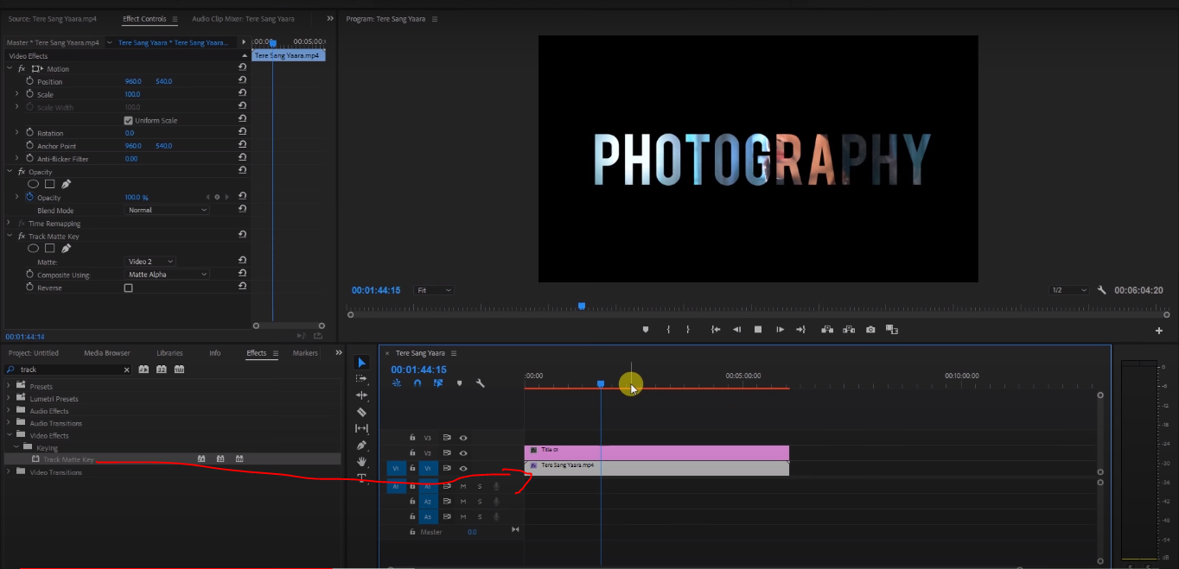Hide the V3 track output
This screenshot has width=1179, height=569.
[x=463, y=438]
